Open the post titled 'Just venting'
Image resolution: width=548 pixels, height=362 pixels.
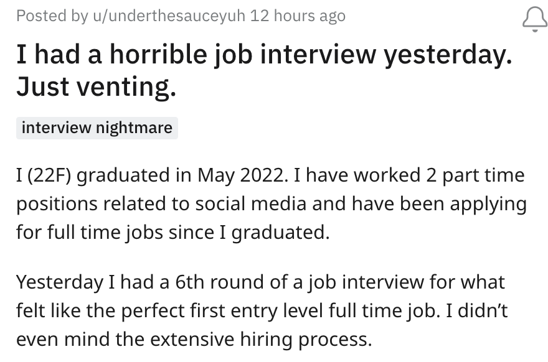pos(264,72)
